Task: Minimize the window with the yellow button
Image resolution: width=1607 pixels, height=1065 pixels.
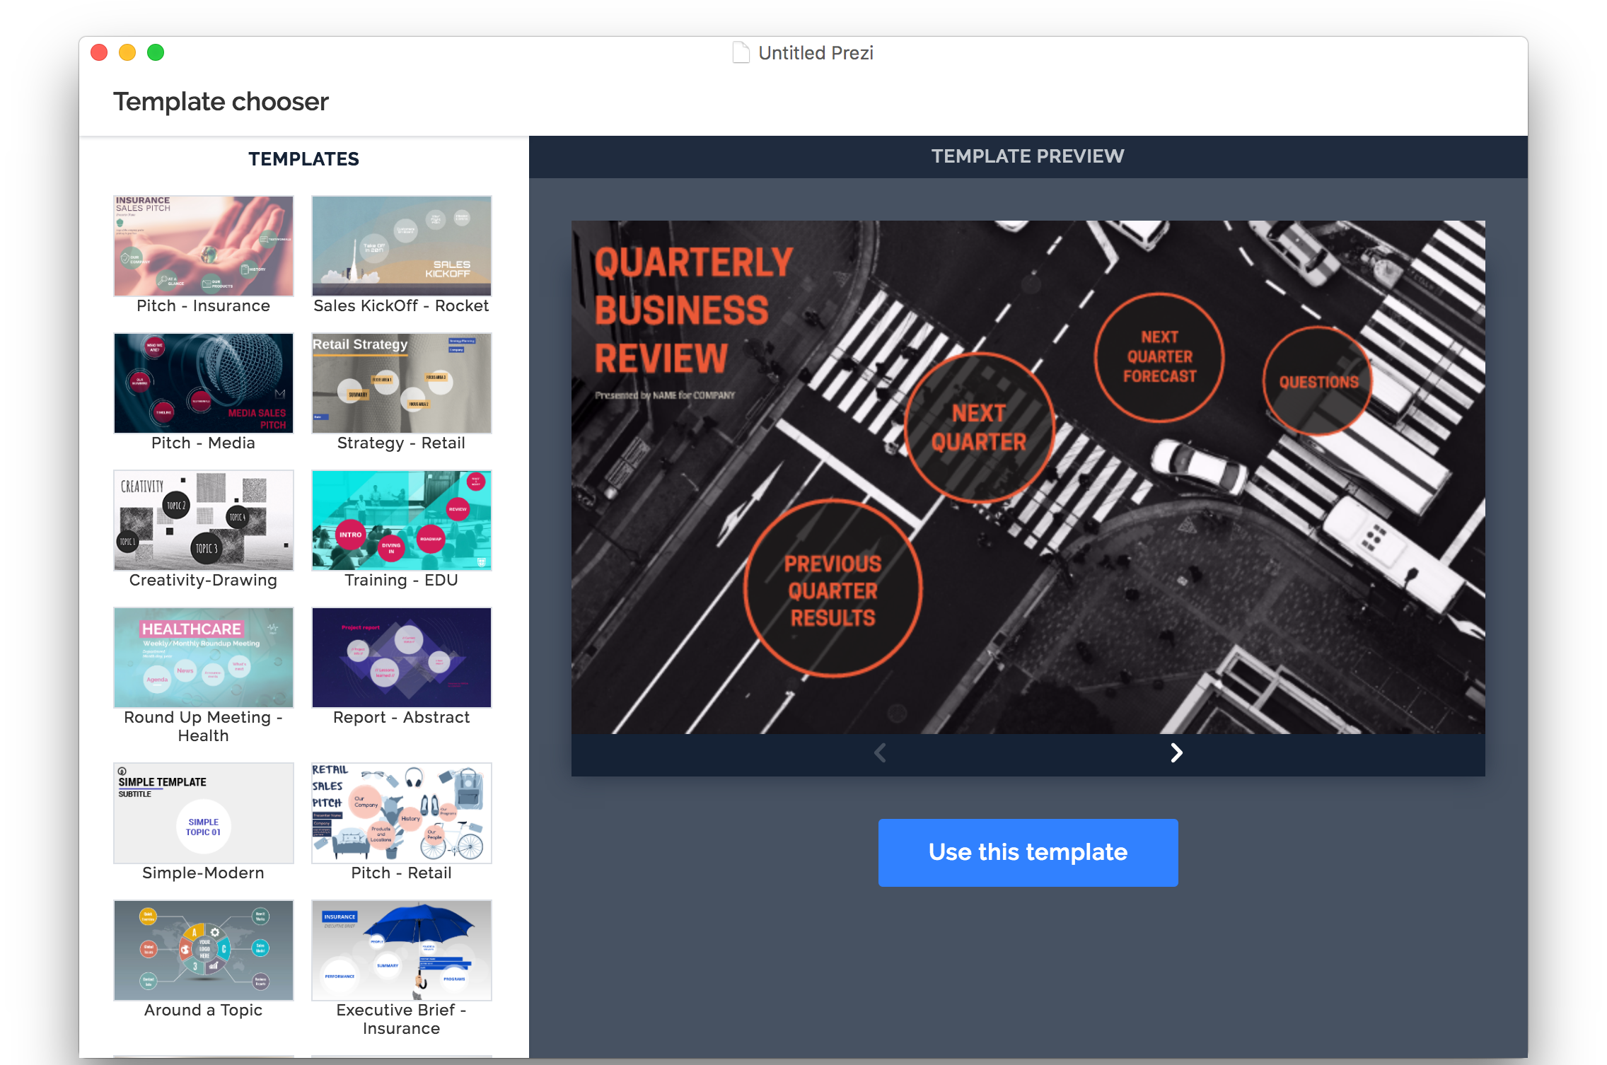Action: point(127,52)
